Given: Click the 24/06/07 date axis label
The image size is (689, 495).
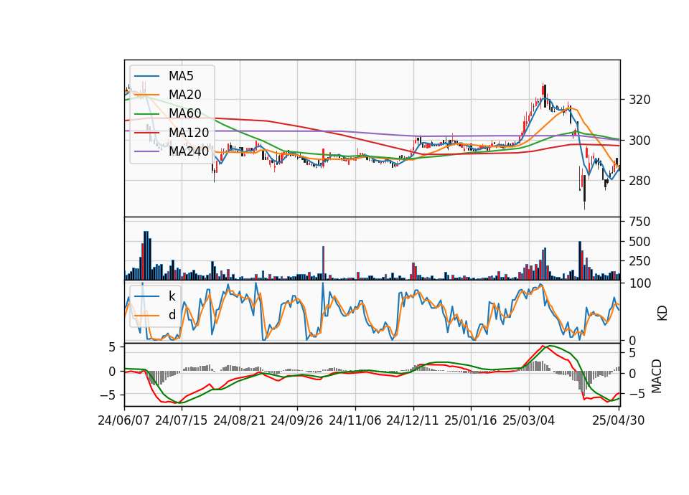Looking at the screenshot, I should click(x=124, y=420).
